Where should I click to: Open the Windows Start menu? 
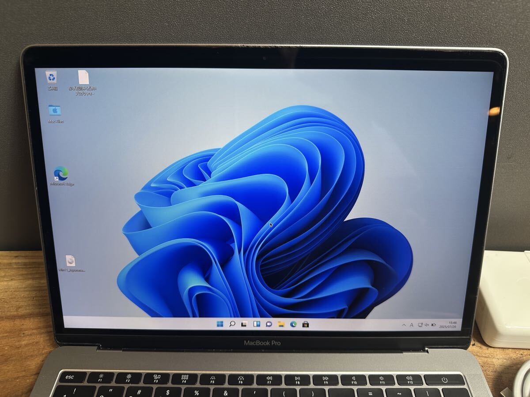[220, 324]
